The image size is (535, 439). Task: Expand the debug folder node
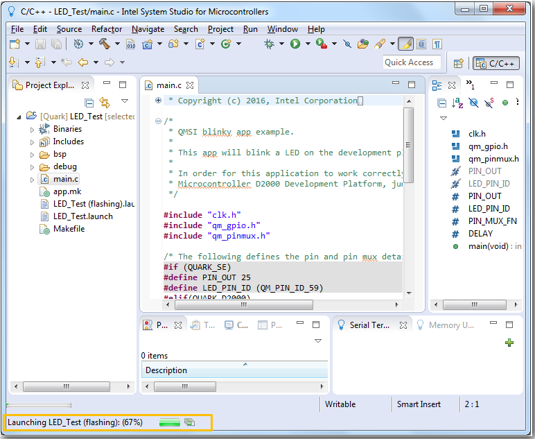[32, 167]
